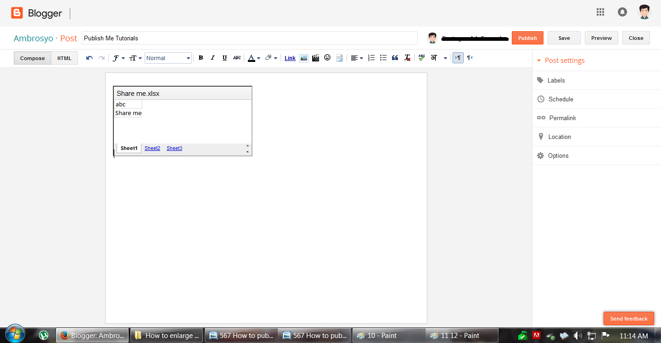The height and width of the screenshot is (343, 661).
Task: Insert an image into the post
Action: [303, 58]
